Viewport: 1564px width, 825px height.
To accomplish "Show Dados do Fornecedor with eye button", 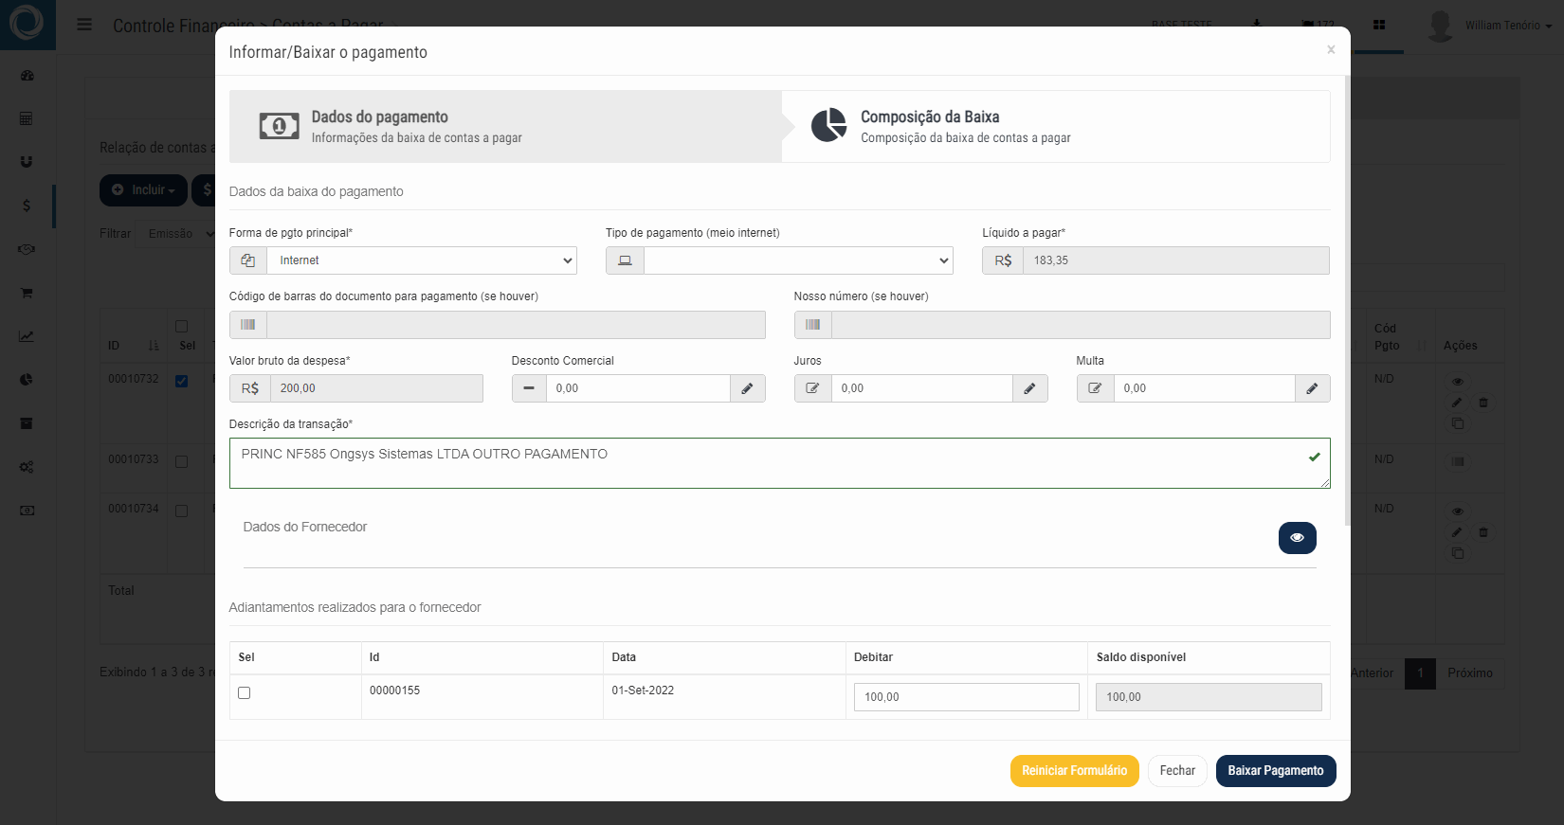I will tap(1297, 538).
